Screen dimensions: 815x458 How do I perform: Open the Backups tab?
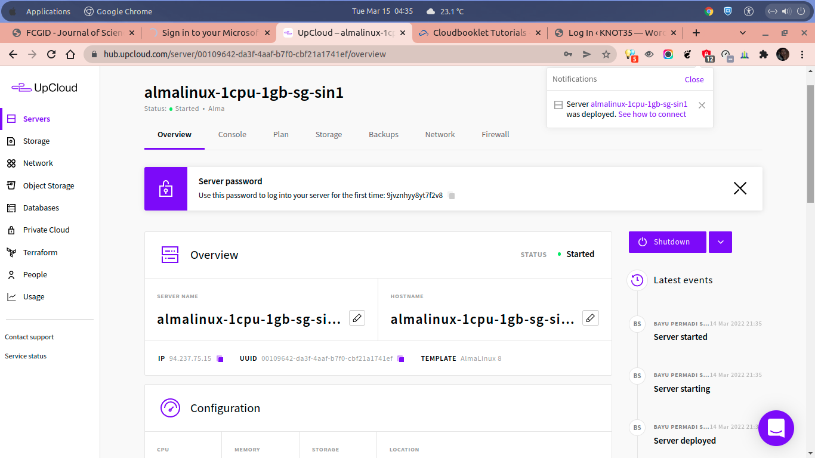[384, 135]
